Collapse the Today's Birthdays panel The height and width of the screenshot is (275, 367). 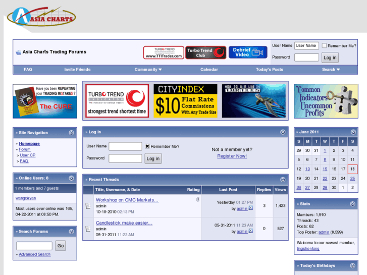tap(352, 265)
